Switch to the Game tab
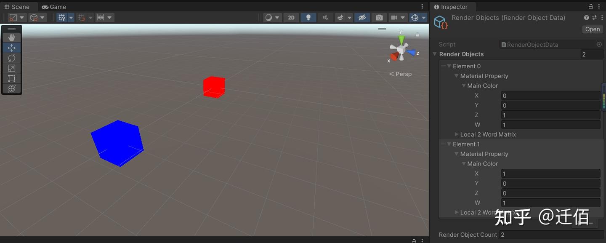The height and width of the screenshot is (243, 606). [x=53, y=6]
